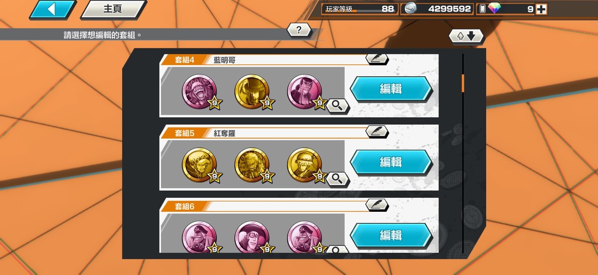Open the question mark help icon
598x275 pixels.
tap(298, 30)
